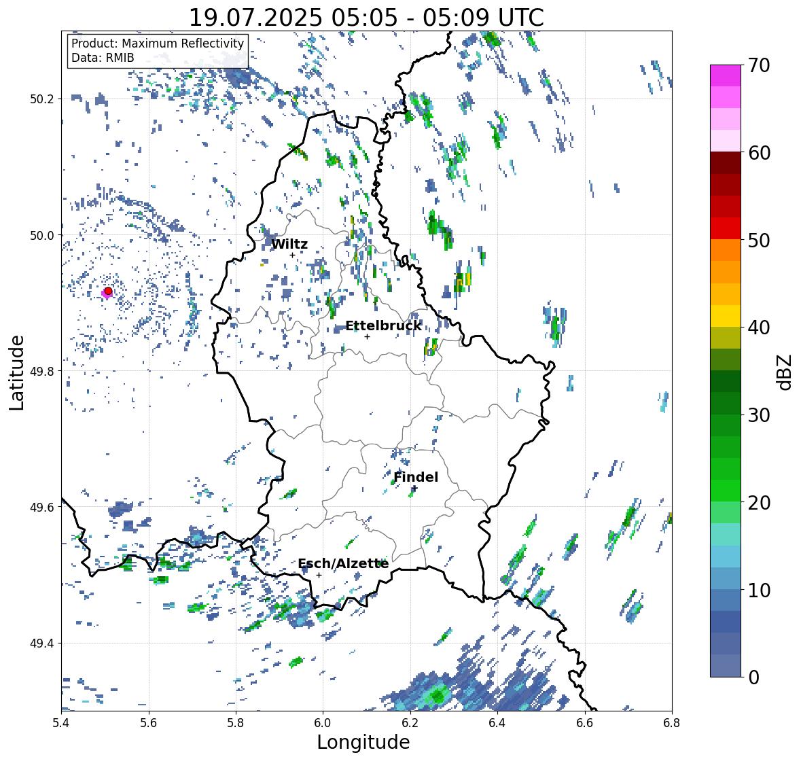Click the longitude tick label 6.6
The width and height of the screenshot is (801, 759).
(x=585, y=722)
